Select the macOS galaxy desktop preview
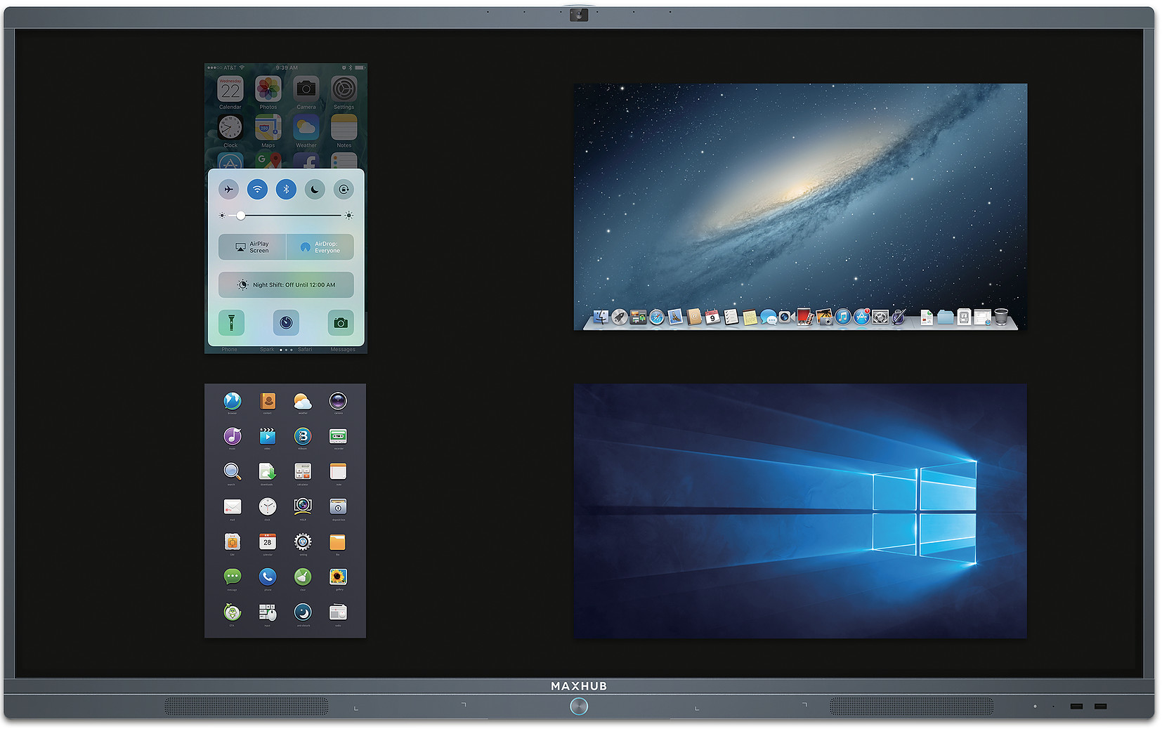The height and width of the screenshot is (729, 1162). pos(800,206)
